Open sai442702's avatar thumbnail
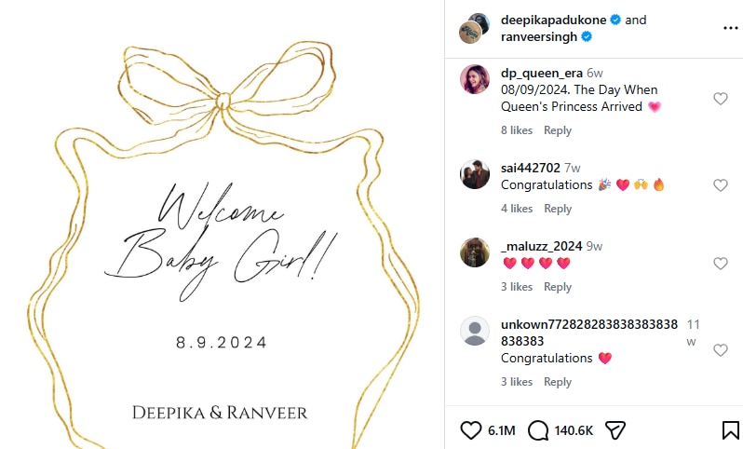The height and width of the screenshot is (449, 743). coord(475,174)
